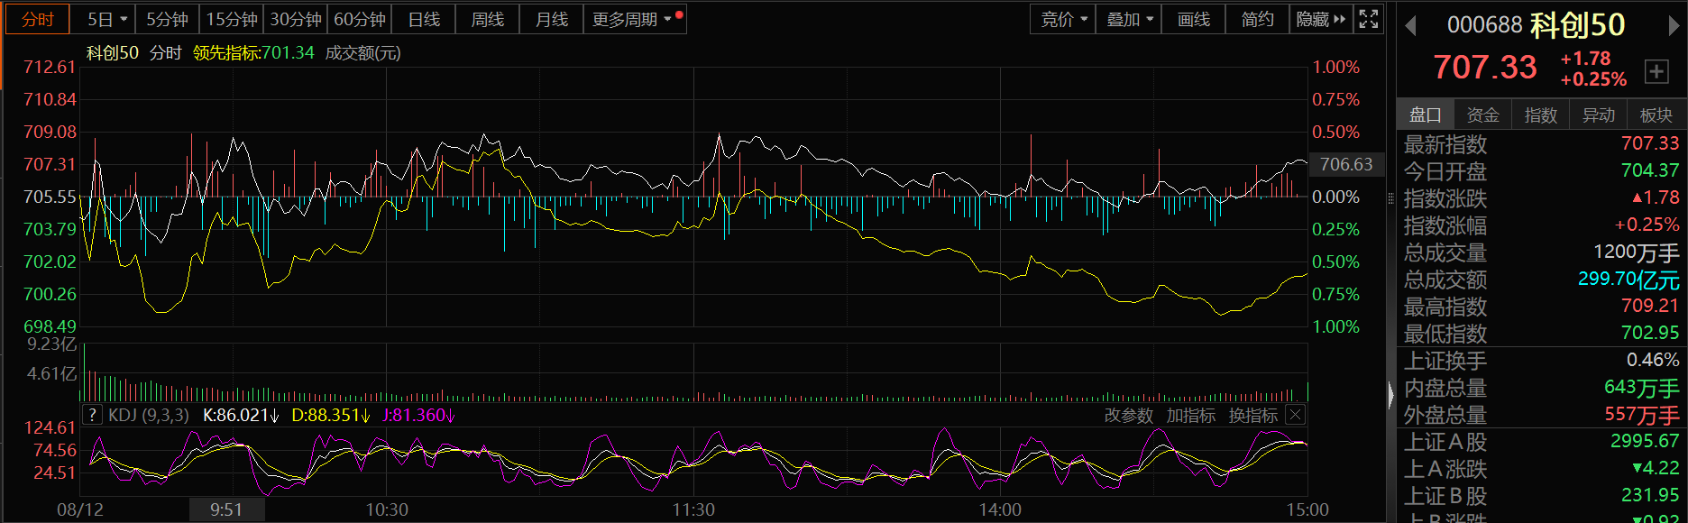This screenshot has height=523, width=1688.
Task: Open the KDJ indicator help question mark
Action: coord(92,415)
